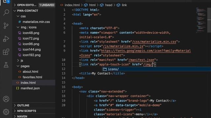Click the link breadcrumb item

(124, 5)
